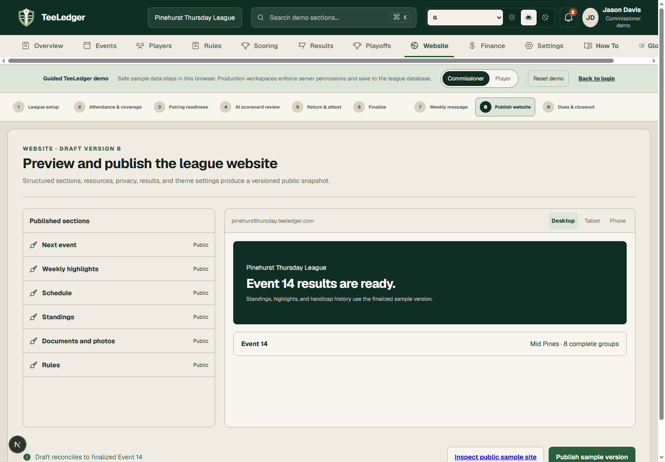This screenshot has height=462, width=665.
Task: Choose Phone preview mode
Action: tap(617, 221)
